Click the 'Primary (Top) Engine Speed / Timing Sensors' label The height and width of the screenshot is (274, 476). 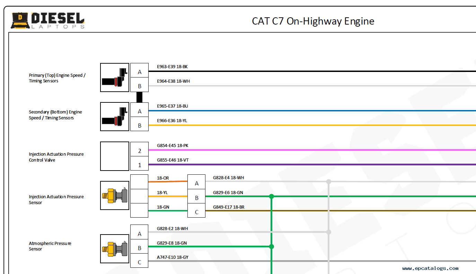(x=57, y=78)
